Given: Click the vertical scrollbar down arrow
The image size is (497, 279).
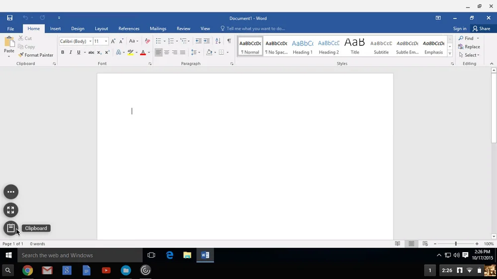Looking at the screenshot, I should pyautogui.click(x=494, y=236).
